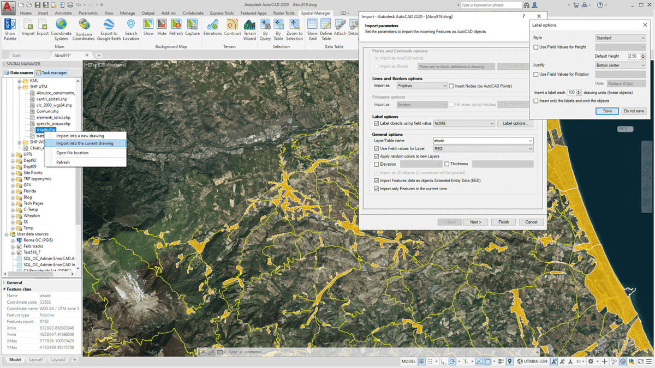The image size is (655, 368).
Task: Check Use Field Values for Rotation
Action: [x=536, y=74]
